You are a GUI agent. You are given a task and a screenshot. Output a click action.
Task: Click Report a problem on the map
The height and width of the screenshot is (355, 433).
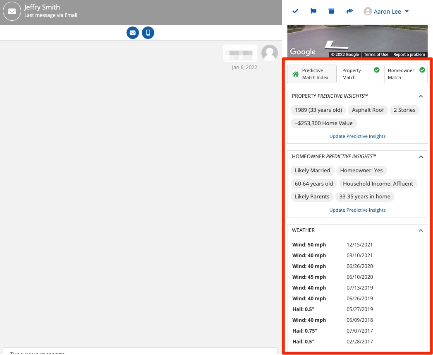409,55
